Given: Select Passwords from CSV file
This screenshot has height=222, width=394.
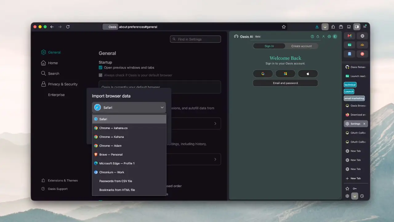Looking at the screenshot, I should 129,181.
